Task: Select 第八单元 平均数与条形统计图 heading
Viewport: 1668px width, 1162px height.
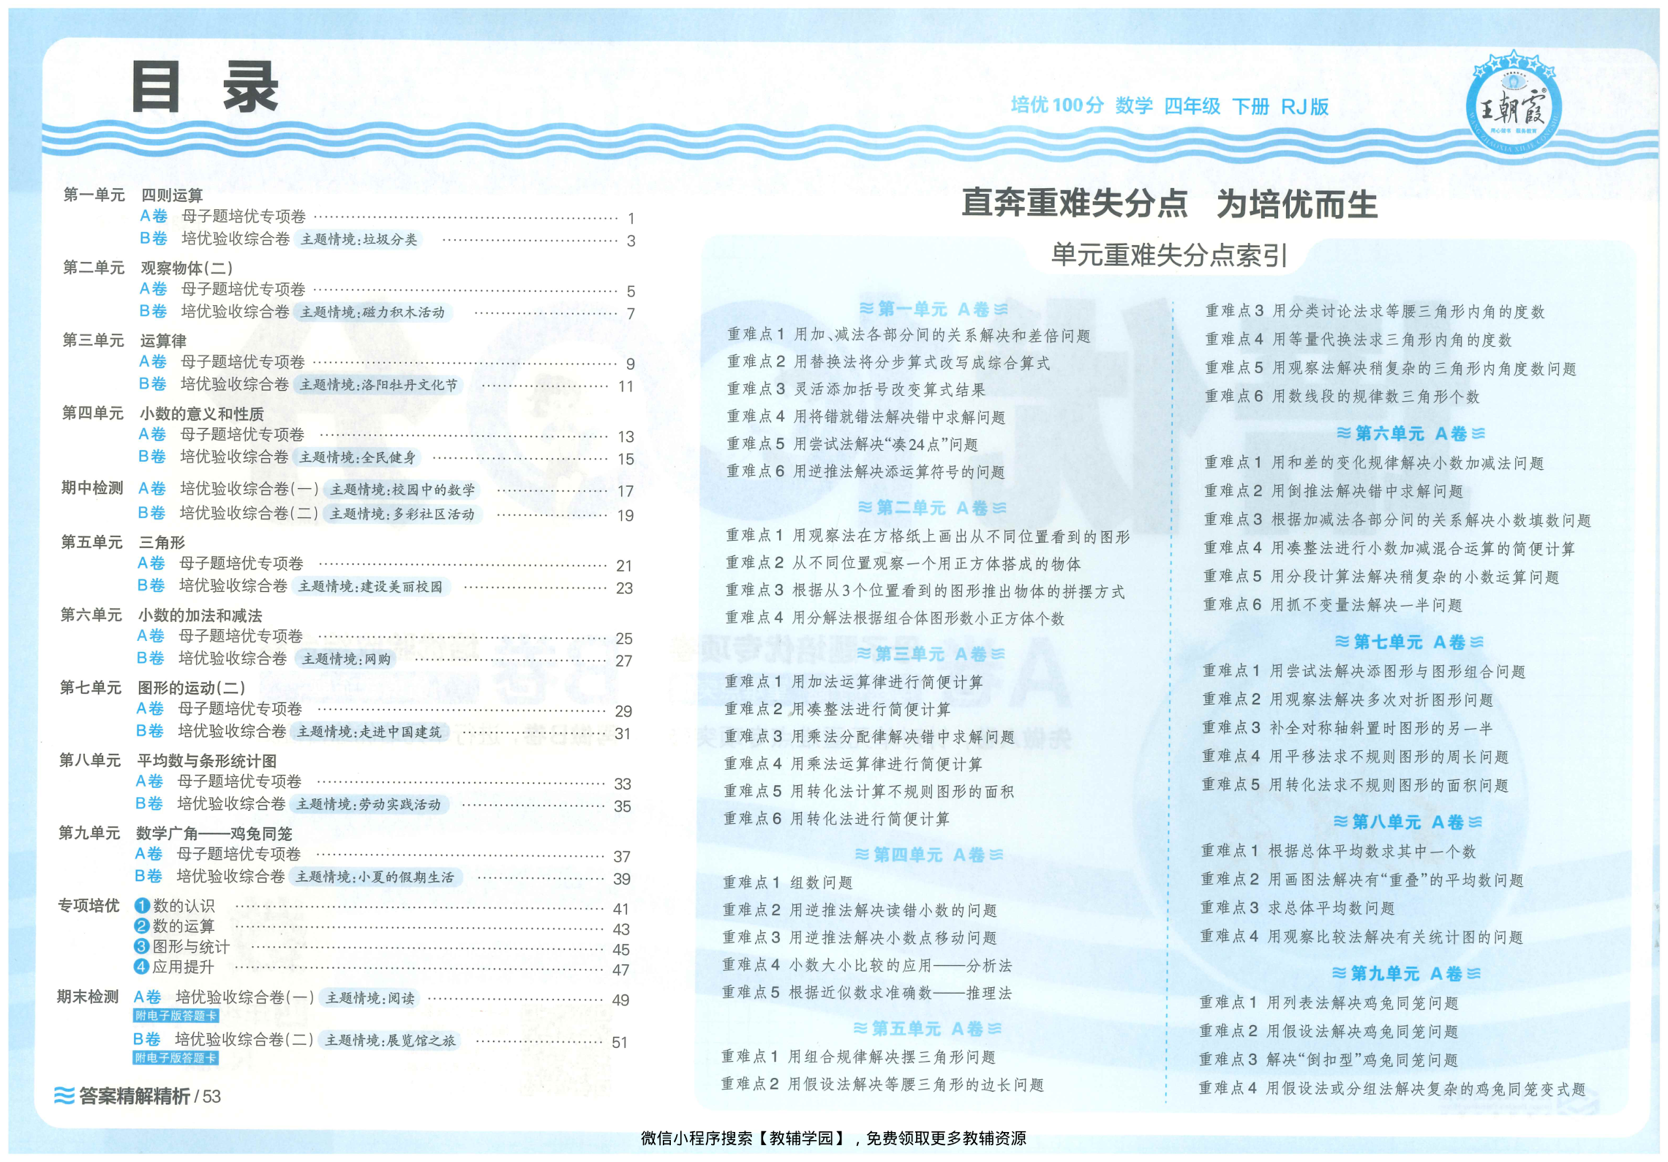Action: pyautogui.click(x=168, y=760)
